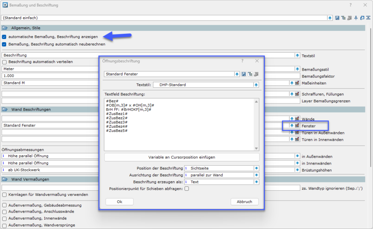Enable Außenvermaßung, Gebäudeabmessung checkbox
Viewport: 373px width, 229px height.
pyautogui.click(x=4, y=205)
